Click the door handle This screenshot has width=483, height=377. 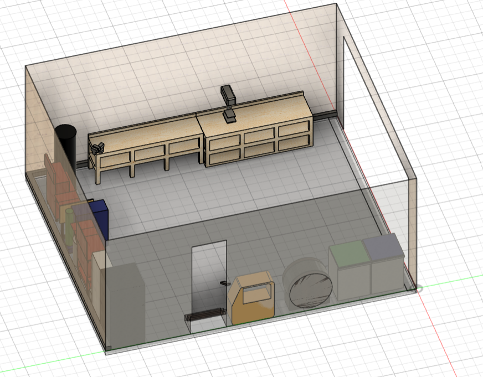224,282
